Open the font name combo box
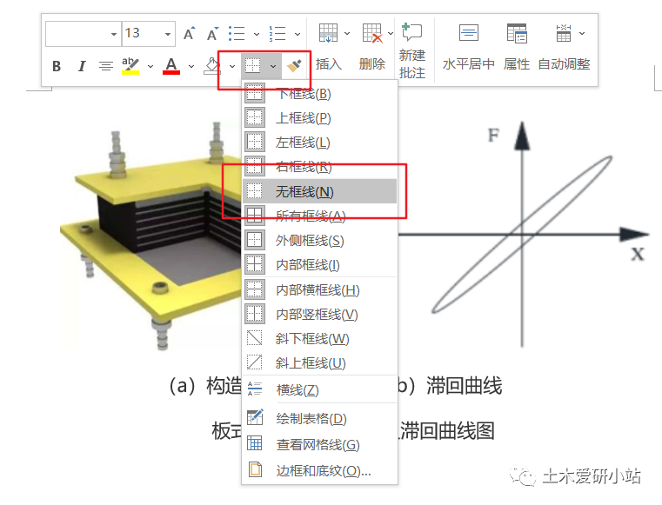The image size is (662, 505). (84, 33)
